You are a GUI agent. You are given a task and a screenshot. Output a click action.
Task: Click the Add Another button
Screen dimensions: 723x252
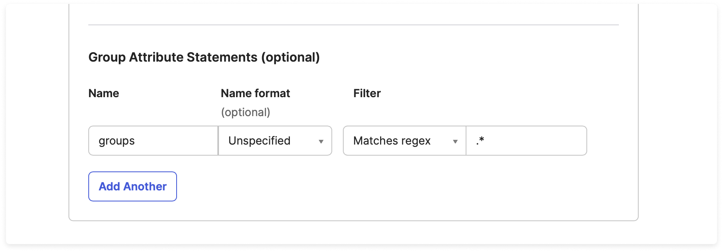pos(132,186)
